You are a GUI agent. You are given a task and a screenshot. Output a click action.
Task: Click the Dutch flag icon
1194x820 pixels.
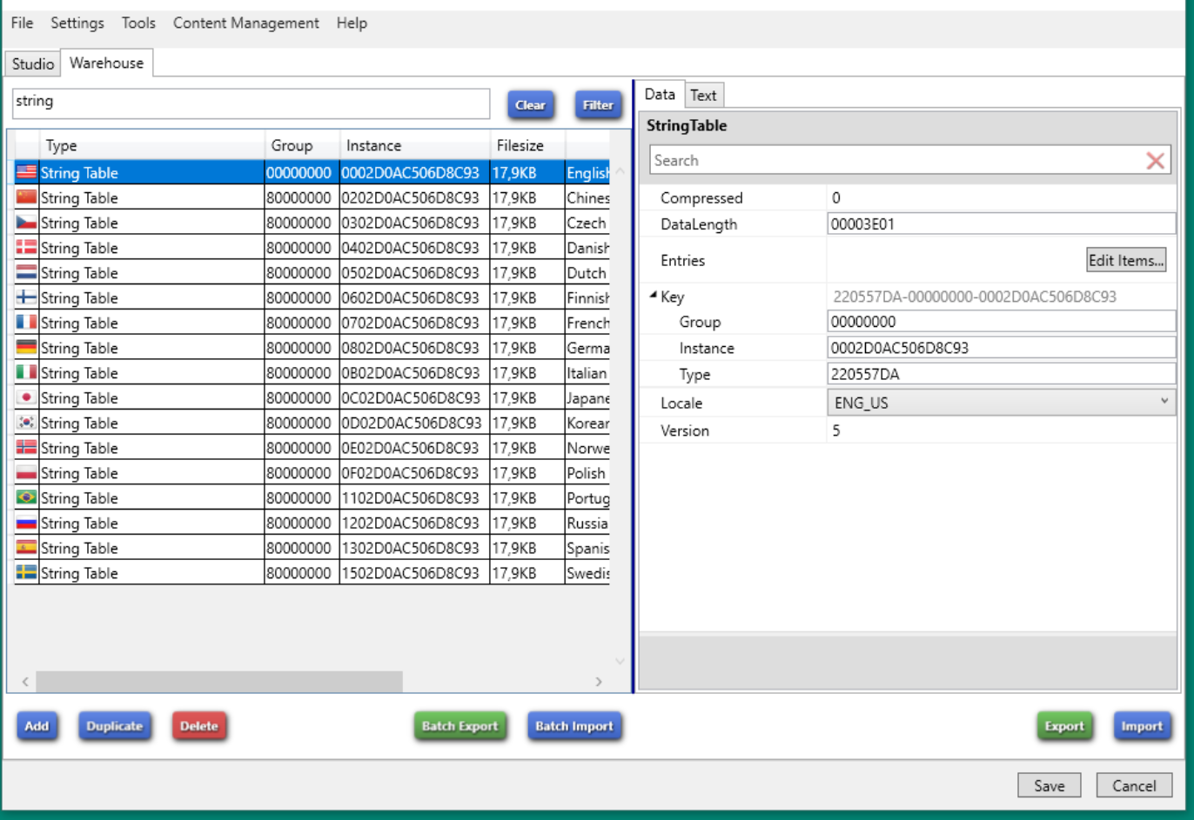point(26,272)
